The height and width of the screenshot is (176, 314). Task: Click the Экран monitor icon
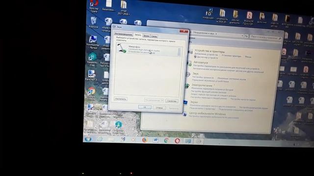coord(185,102)
